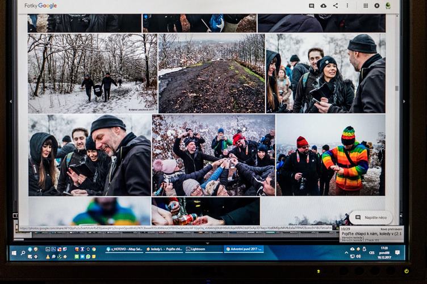Open the Google apps grid launcher
Image resolution: width=427 pixels, height=284 pixels.
[366, 6]
